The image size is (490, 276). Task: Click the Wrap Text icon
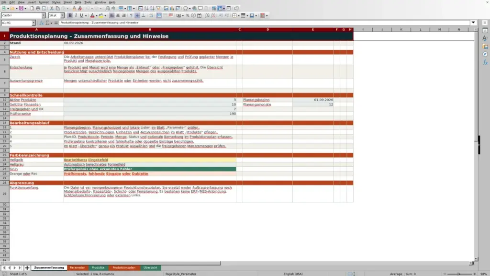point(151,15)
